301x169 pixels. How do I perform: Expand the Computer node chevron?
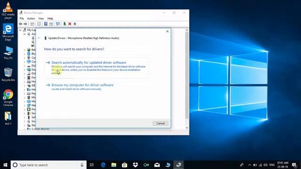pos(24,61)
